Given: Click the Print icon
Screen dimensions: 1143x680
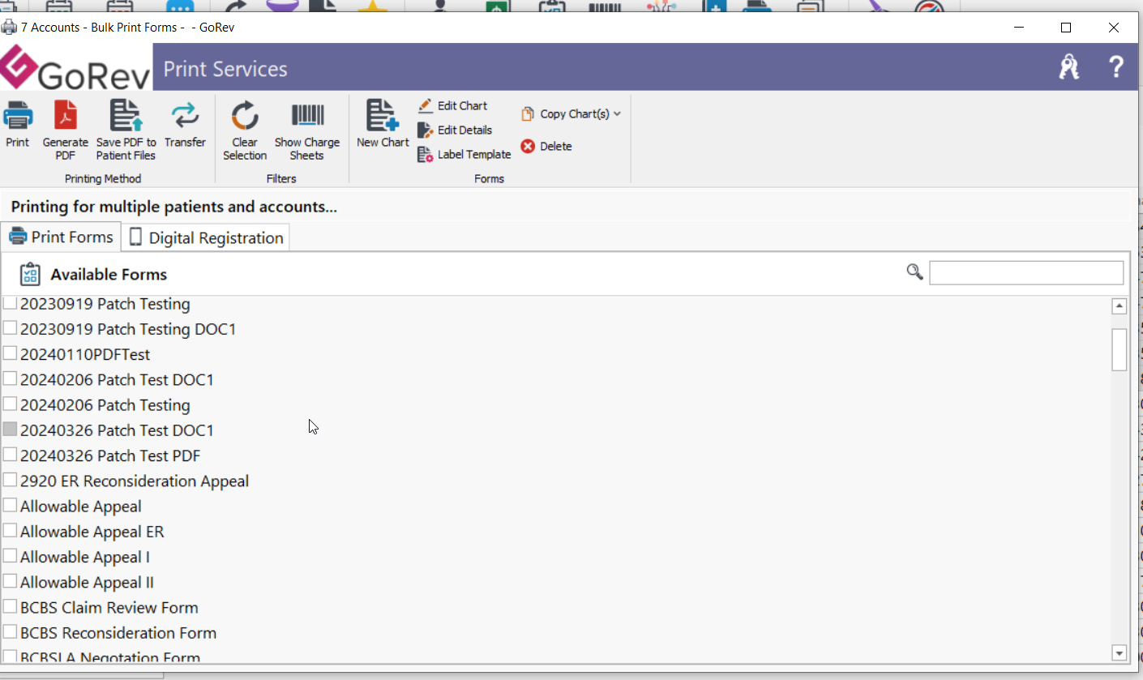Looking at the screenshot, I should pos(17,116).
